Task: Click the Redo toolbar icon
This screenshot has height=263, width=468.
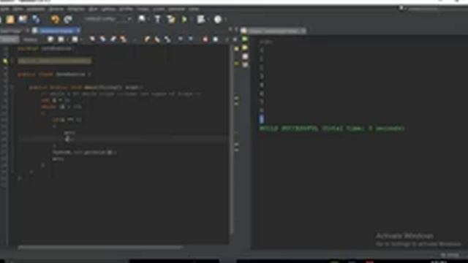Action: point(68,20)
